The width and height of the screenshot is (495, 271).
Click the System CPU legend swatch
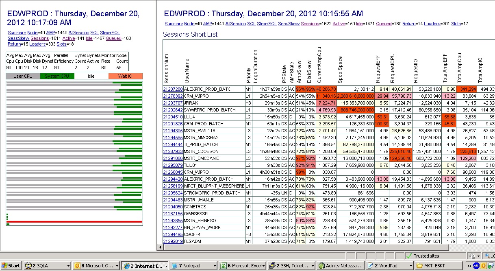click(57, 76)
